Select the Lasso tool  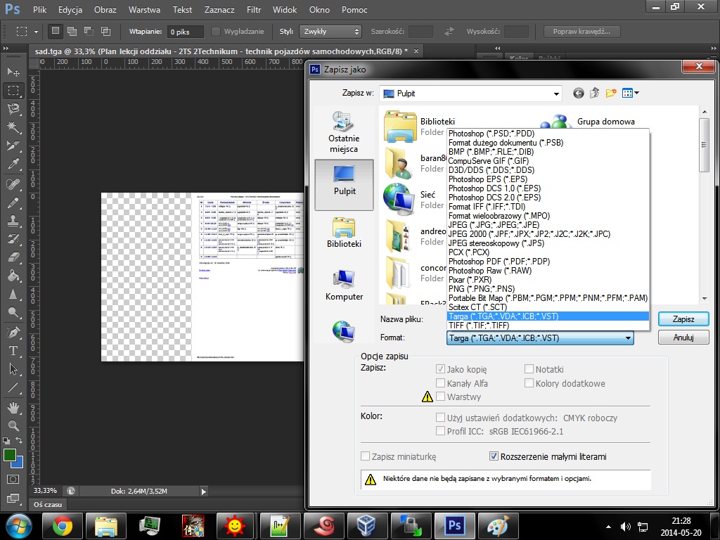point(13,109)
